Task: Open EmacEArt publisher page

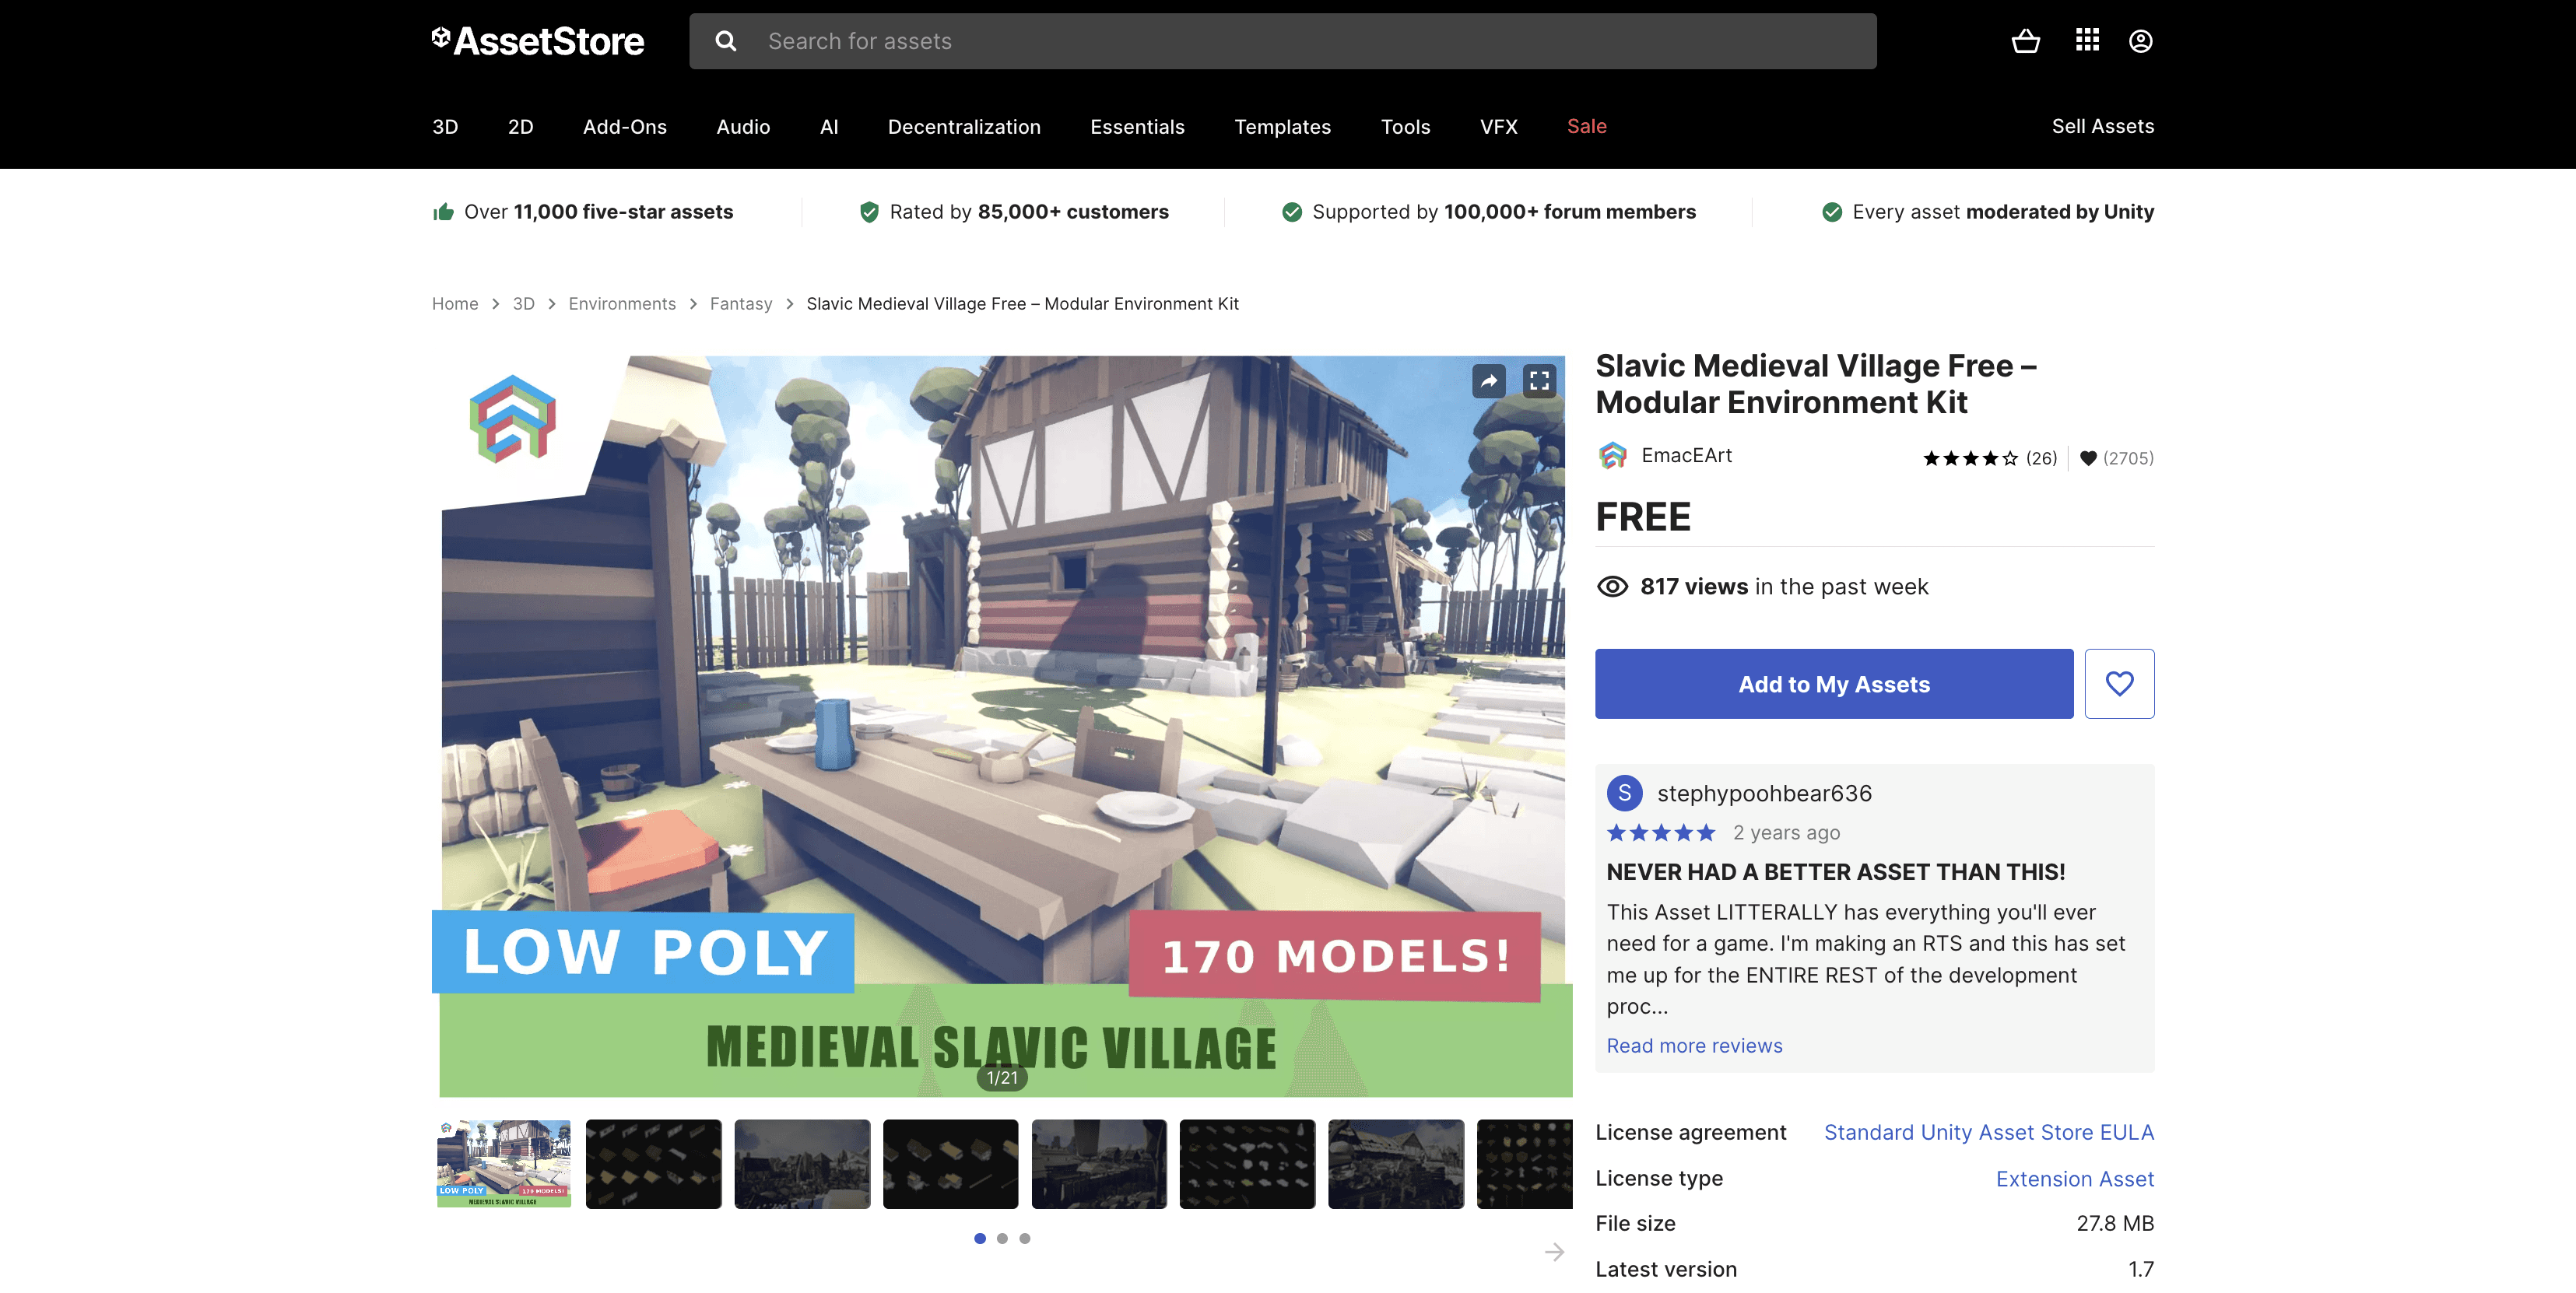Action: point(1686,456)
